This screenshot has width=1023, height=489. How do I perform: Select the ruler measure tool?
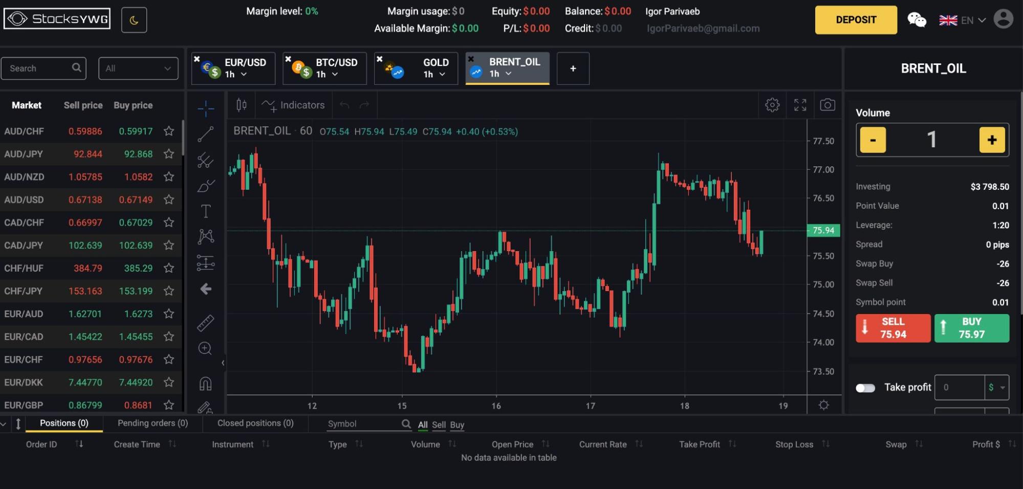point(206,323)
